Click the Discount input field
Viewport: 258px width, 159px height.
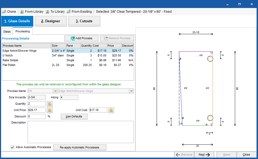click(36, 116)
